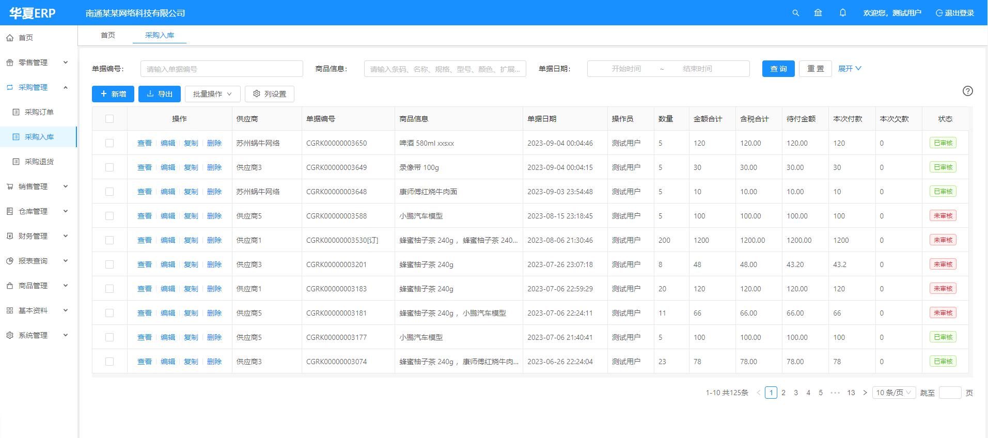This screenshot has width=988, height=438.
Task: Open the 批量操作 dropdown
Action: coord(212,94)
